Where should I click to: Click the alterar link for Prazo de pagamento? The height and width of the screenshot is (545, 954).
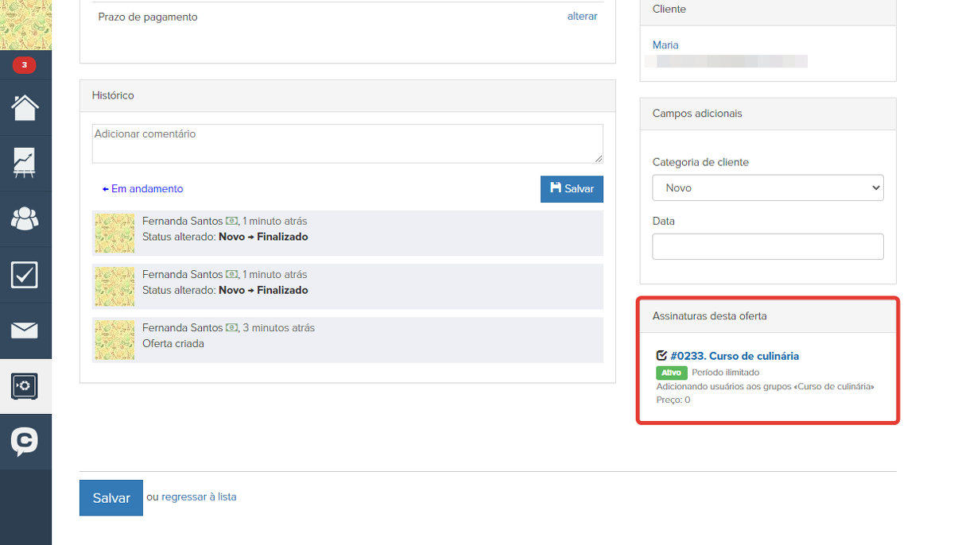coord(582,17)
